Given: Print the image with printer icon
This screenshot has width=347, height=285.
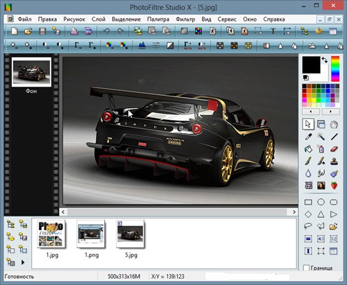Looking at the screenshot, I should tap(74, 31).
